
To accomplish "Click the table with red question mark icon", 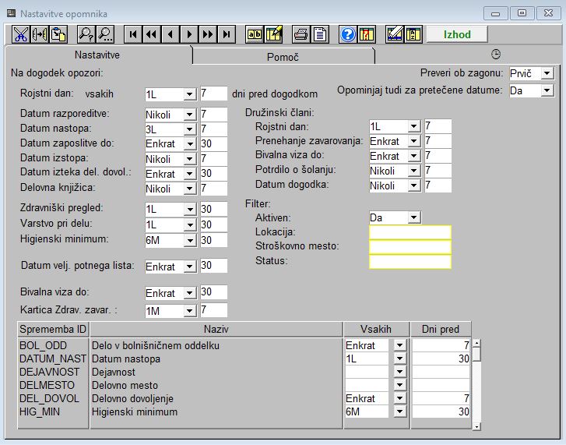I will (367, 34).
